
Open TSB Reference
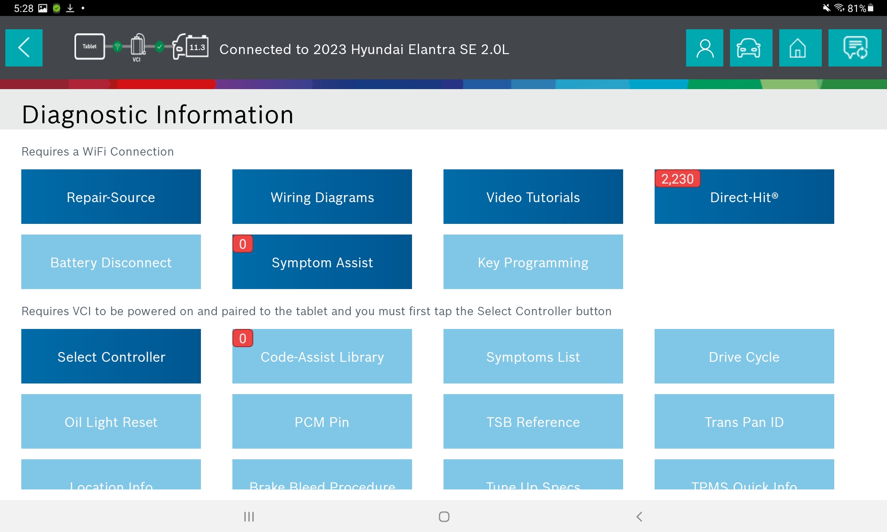click(533, 422)
